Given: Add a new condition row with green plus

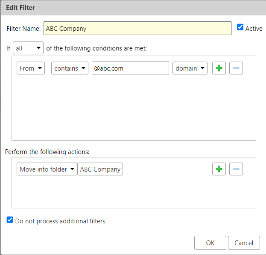Looking at the screenshot, I should (x=219, y=68).
